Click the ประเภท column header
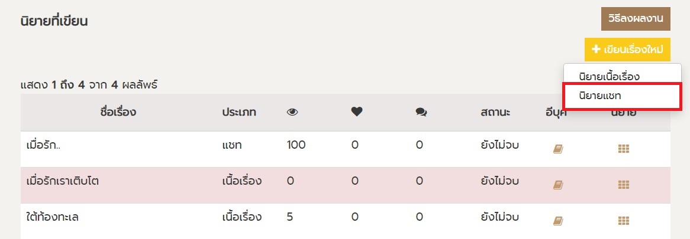This screenshot has height=239, width=690. [x=238, y=112]
